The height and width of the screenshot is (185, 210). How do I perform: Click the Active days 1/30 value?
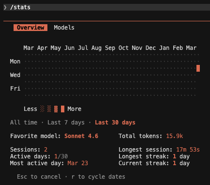[x=61, y=156]
